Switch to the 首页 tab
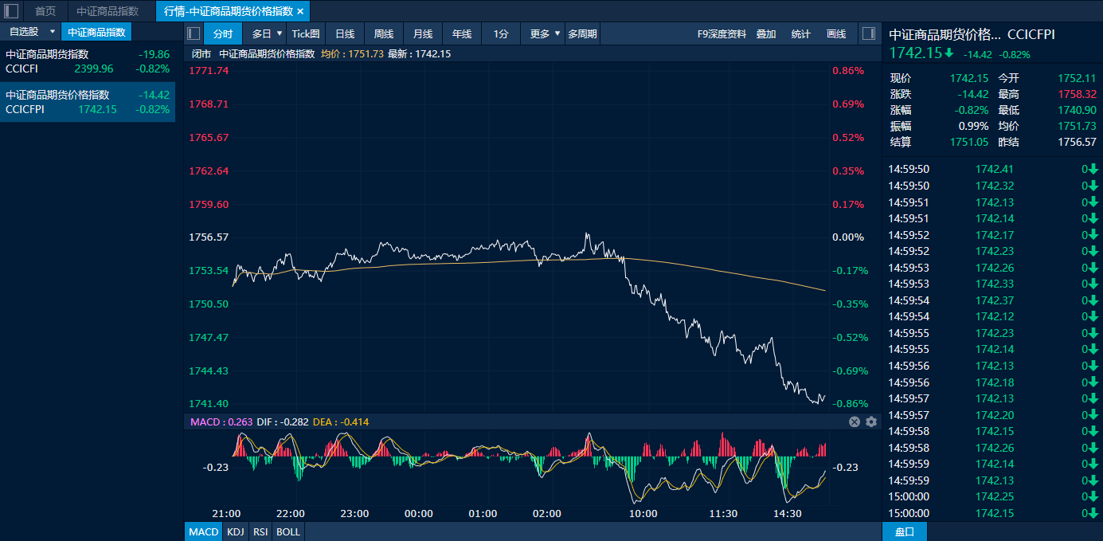Viewport: 1103px width, 541px height. pos(45,11)
